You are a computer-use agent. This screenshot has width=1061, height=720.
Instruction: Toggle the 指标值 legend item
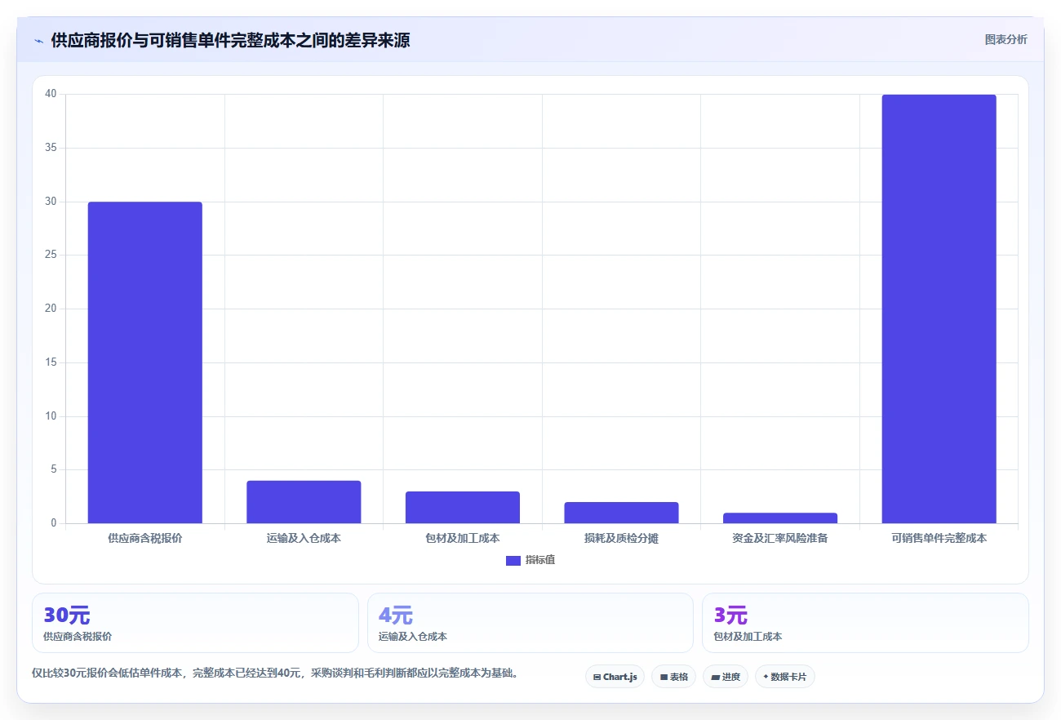[530, 560]
